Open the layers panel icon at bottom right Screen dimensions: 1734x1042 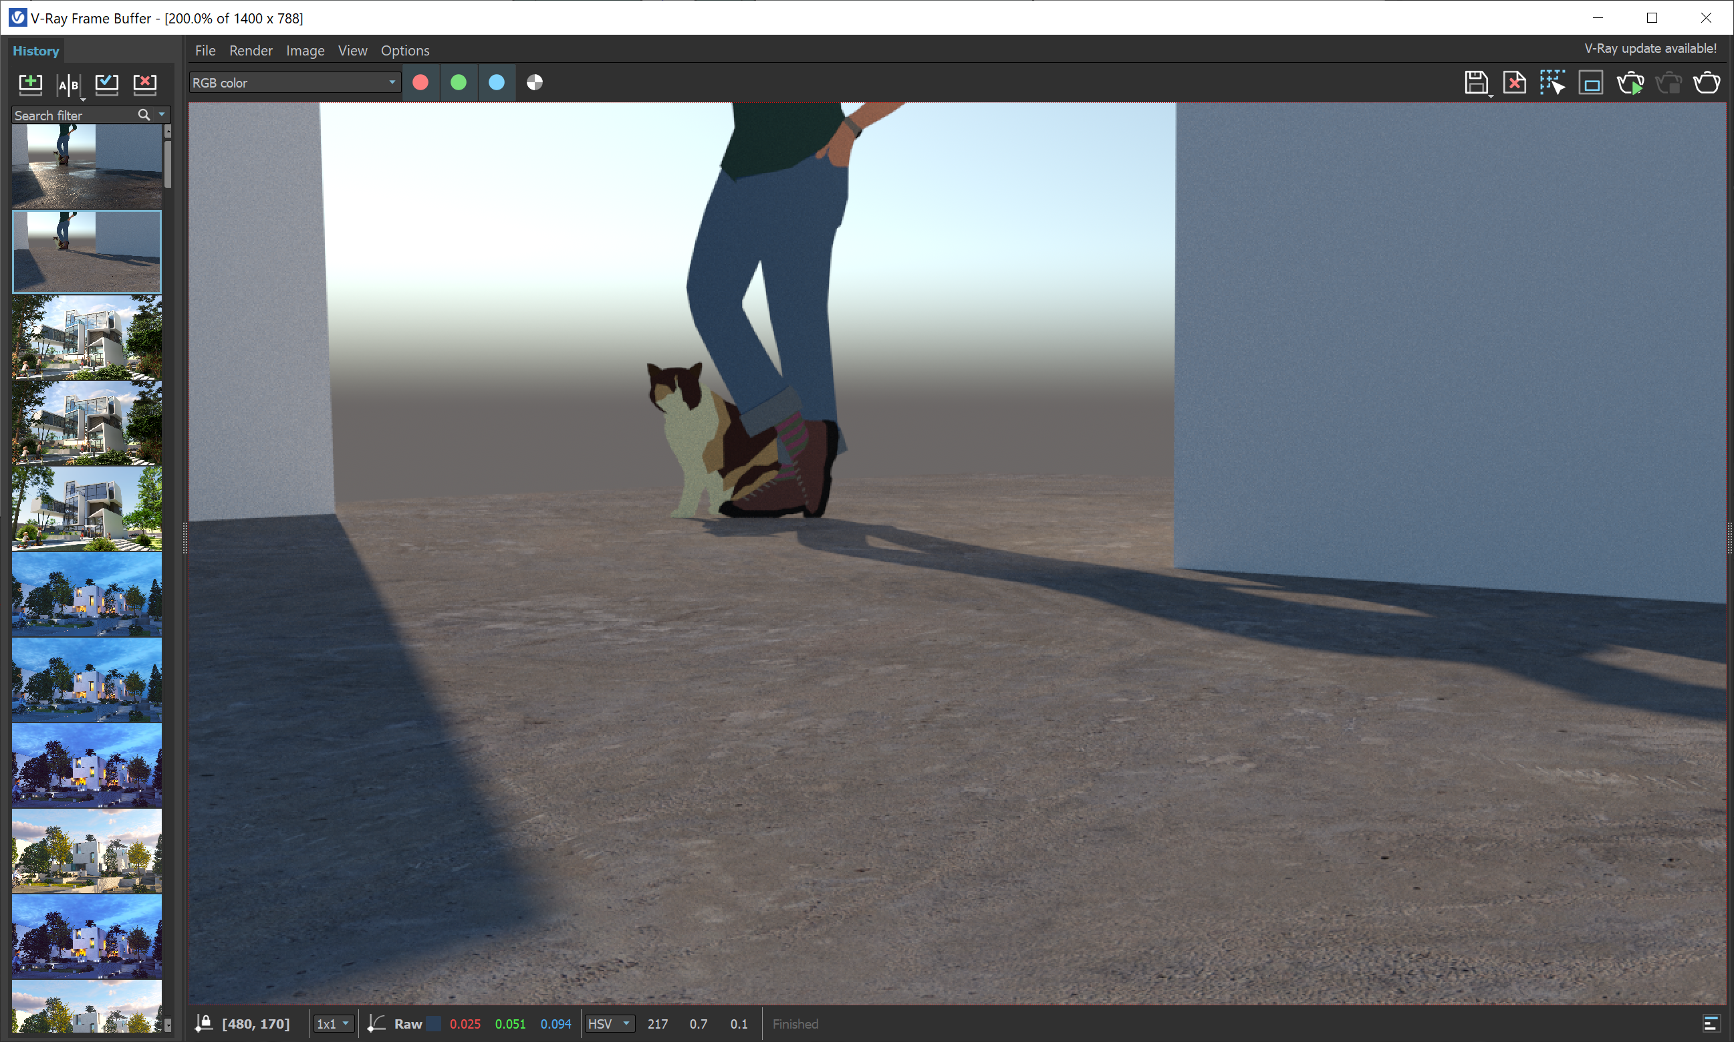1710,1023
